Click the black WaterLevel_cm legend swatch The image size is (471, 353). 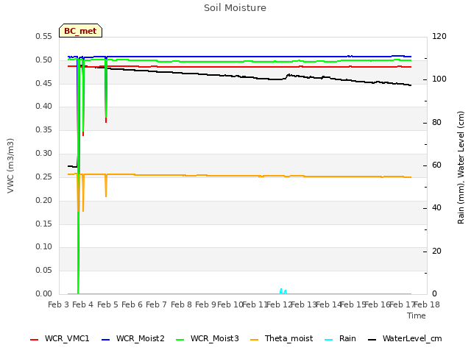(x=372, y=340)
